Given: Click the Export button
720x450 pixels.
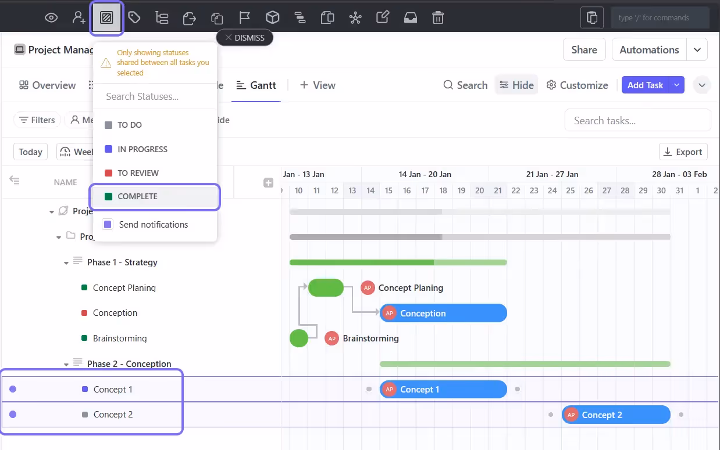Looking at the screenshot, I should tap(683, 152).
